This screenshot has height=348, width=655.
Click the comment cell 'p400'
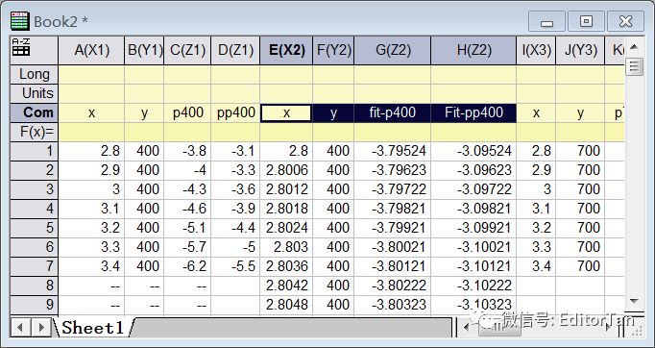pyautogui.click(x=187, y=112)
